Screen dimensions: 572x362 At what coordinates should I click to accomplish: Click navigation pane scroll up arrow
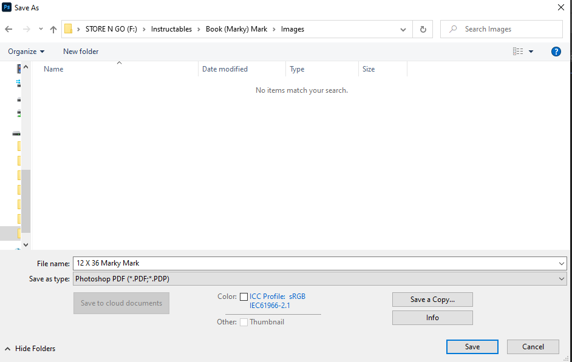(x=26, y=67)
